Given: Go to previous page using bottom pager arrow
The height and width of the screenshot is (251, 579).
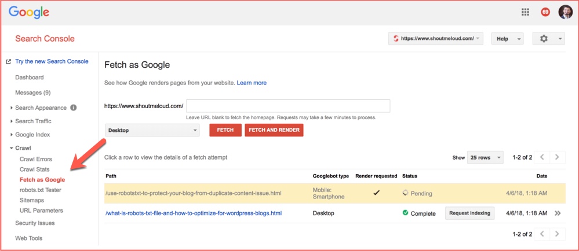Looking at the screenshot, I should click(542, 234).
